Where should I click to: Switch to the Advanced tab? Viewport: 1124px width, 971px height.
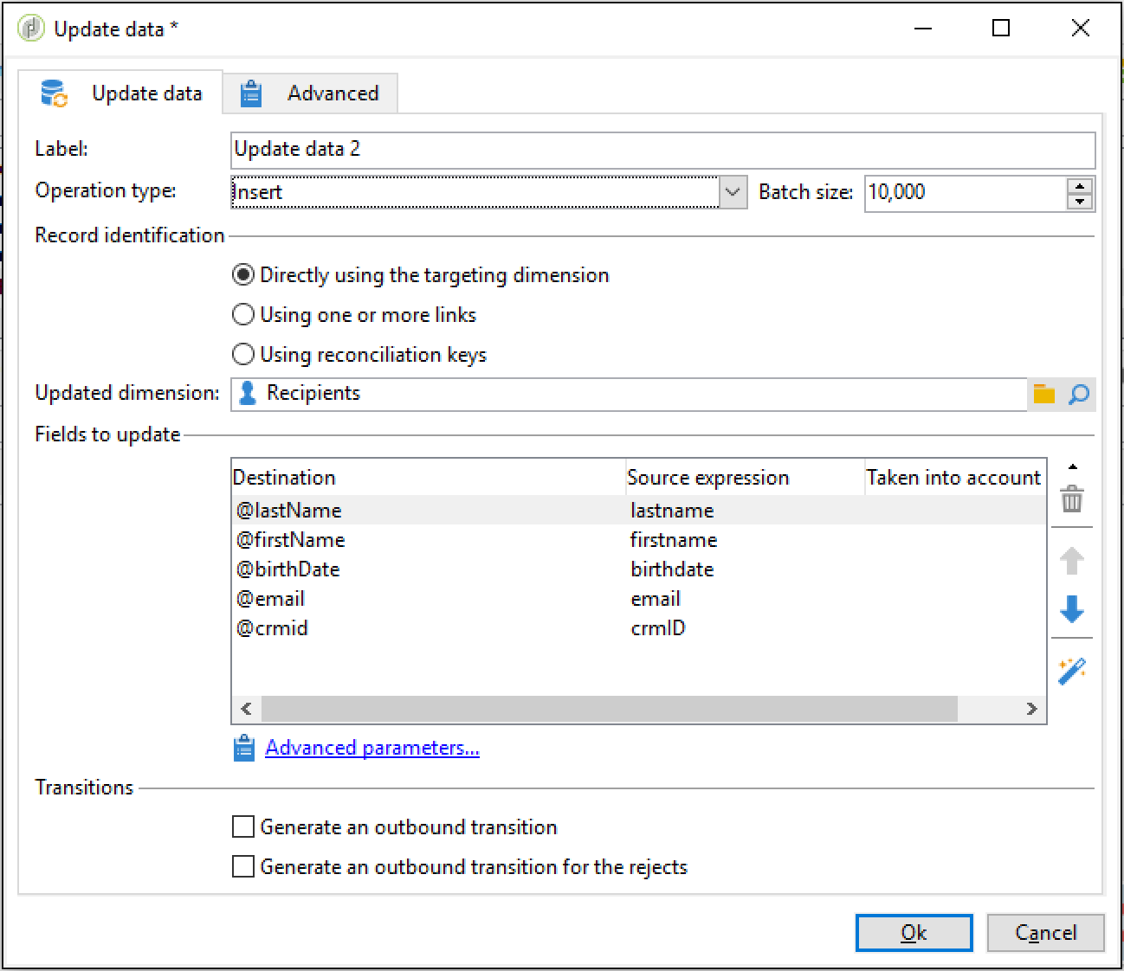pos(311,93)
